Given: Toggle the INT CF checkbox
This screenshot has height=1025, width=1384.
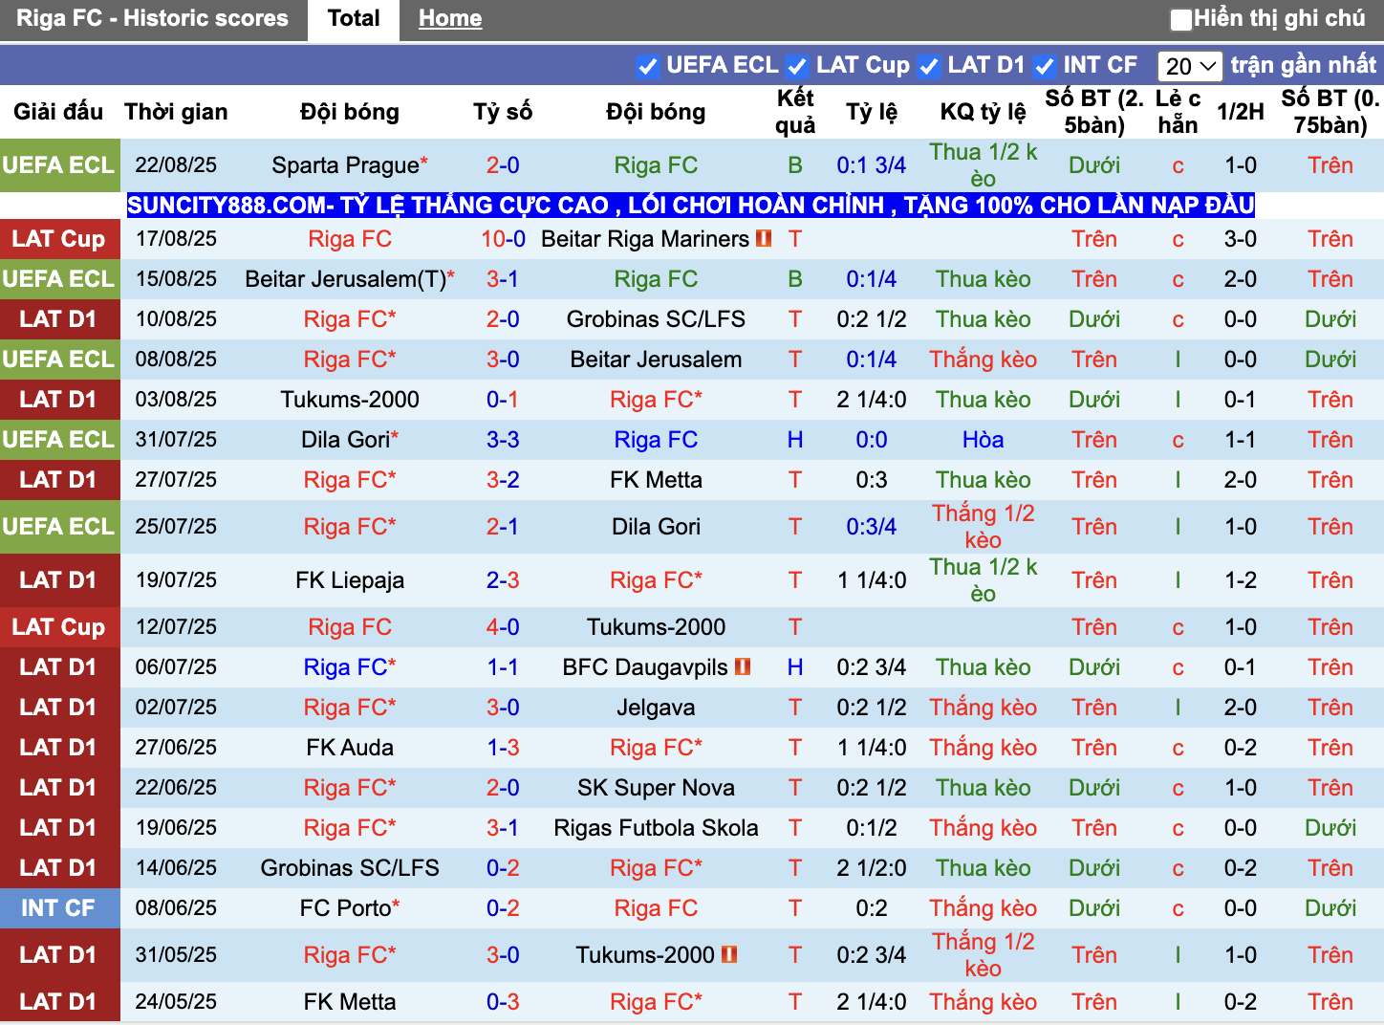Looking at the screenshot, I should pyautogui.click(x=1045, y=66).
